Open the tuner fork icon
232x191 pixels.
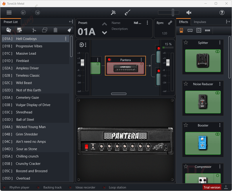(x=113, y=12)
